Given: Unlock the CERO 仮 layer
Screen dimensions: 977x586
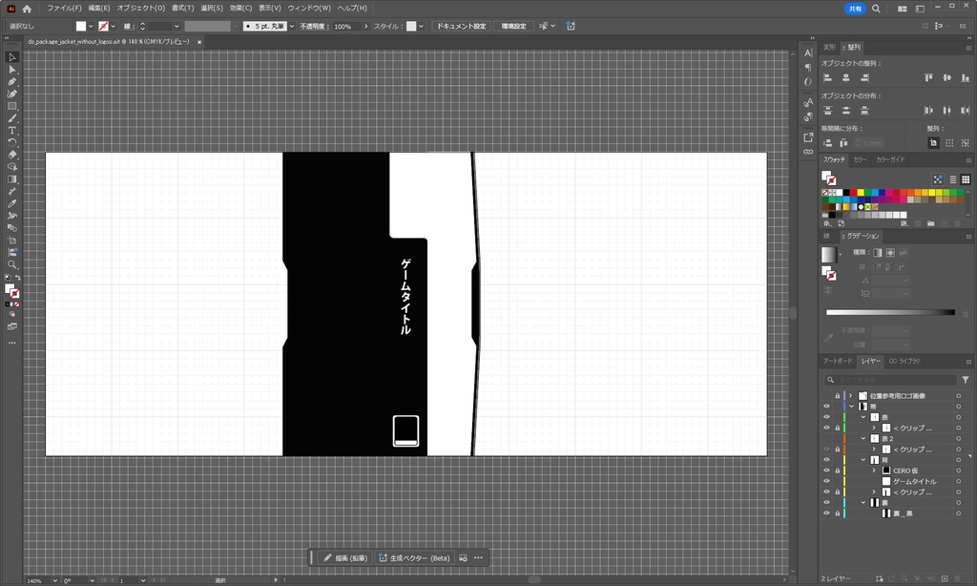Looking at the screenshot, I should coord(837,471).
